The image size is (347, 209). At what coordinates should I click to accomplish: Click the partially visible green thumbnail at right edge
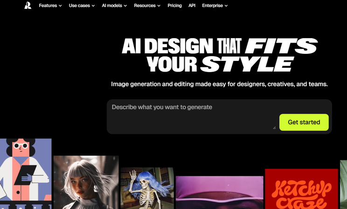(x=343, y=185)
